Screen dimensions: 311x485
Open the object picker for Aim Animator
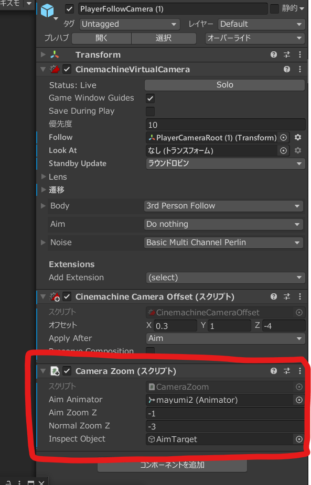tap(299, 400)
